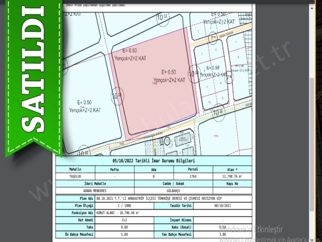Click parcel 1115 label on the map
The image size is (322, 242).
pos(215,136)
